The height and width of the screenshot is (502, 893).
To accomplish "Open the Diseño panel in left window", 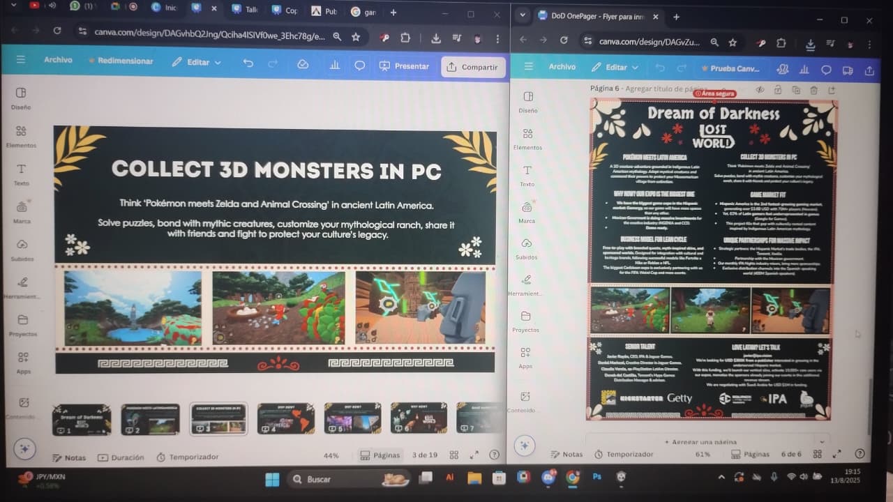I will [21, 98].
